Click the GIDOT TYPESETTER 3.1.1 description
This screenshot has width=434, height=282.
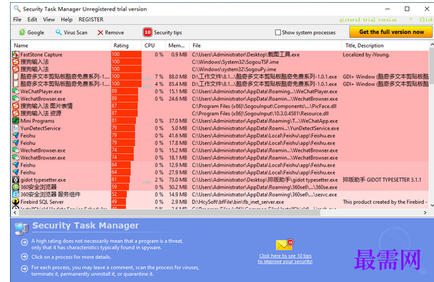[x=382, y=179]
